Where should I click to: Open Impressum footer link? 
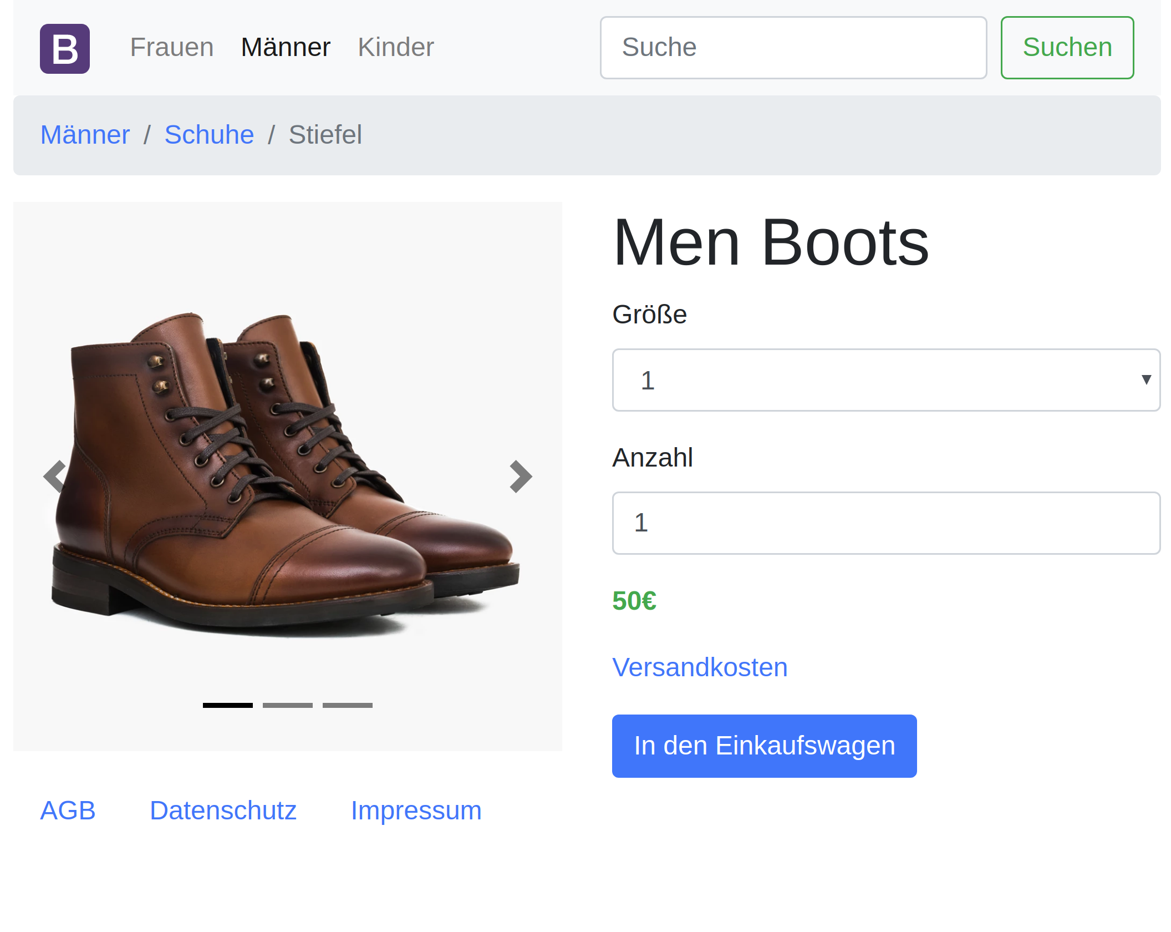416,811
